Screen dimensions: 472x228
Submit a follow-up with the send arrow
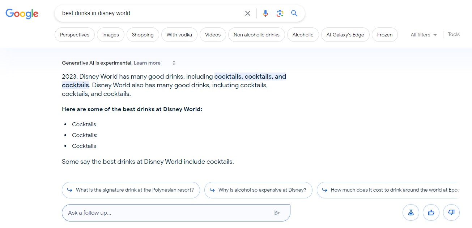point(278,213)
